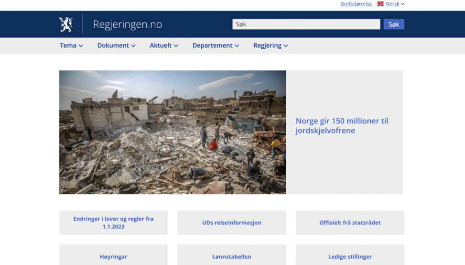Open the Lønnstabellen tile

pyautogui.click(x=232, y=255)
